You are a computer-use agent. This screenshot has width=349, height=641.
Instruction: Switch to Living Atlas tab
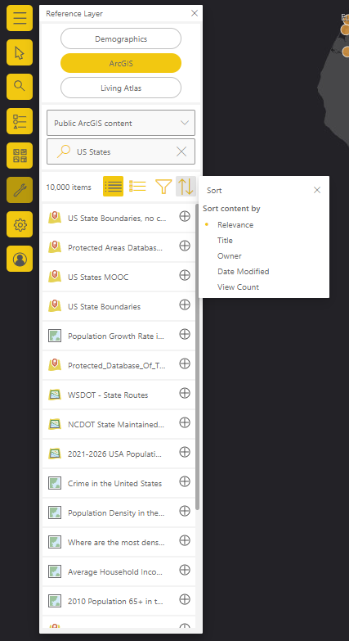[121, 88]
